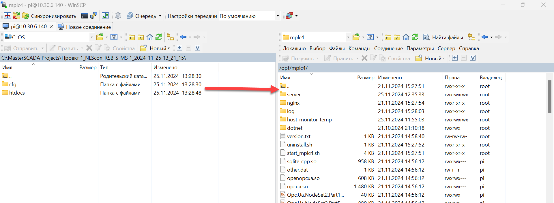Click the remote path bar /opt/mplc4/
The height and width of the screenshot is (203, 554).
click(416, 68)
